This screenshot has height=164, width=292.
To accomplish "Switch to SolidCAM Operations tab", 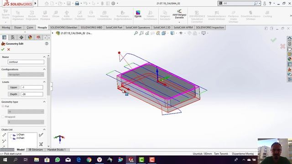I will point(138,27).
